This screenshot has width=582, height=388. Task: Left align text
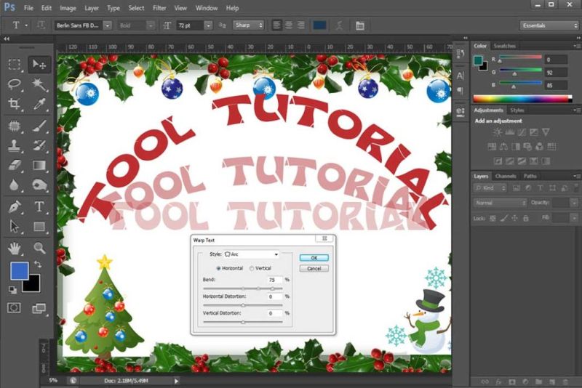tap(276, 25)
